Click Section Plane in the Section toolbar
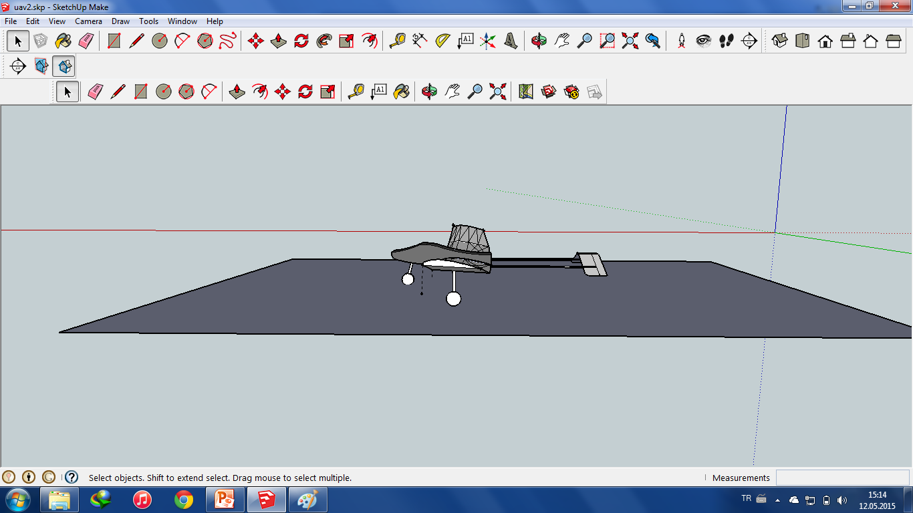 point(18,66)
